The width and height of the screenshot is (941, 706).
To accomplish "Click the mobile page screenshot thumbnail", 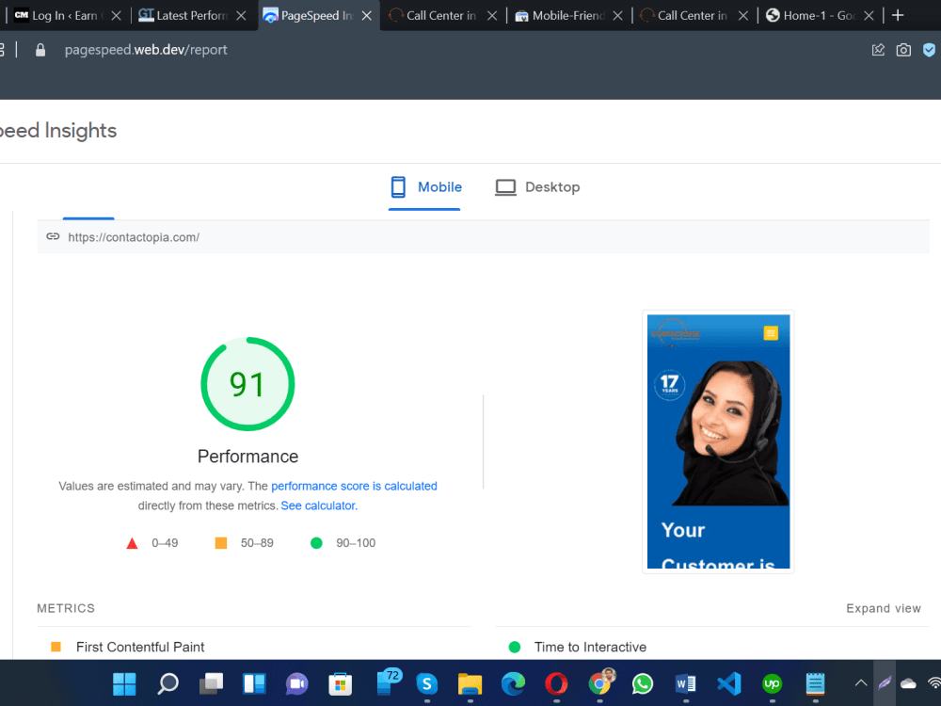I will 718,441.
